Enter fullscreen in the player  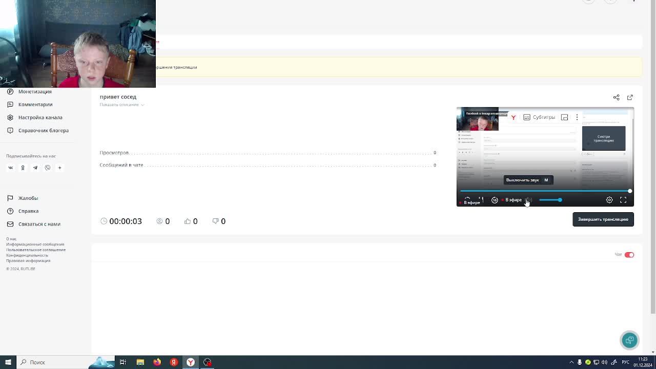(x=623, y=200)
